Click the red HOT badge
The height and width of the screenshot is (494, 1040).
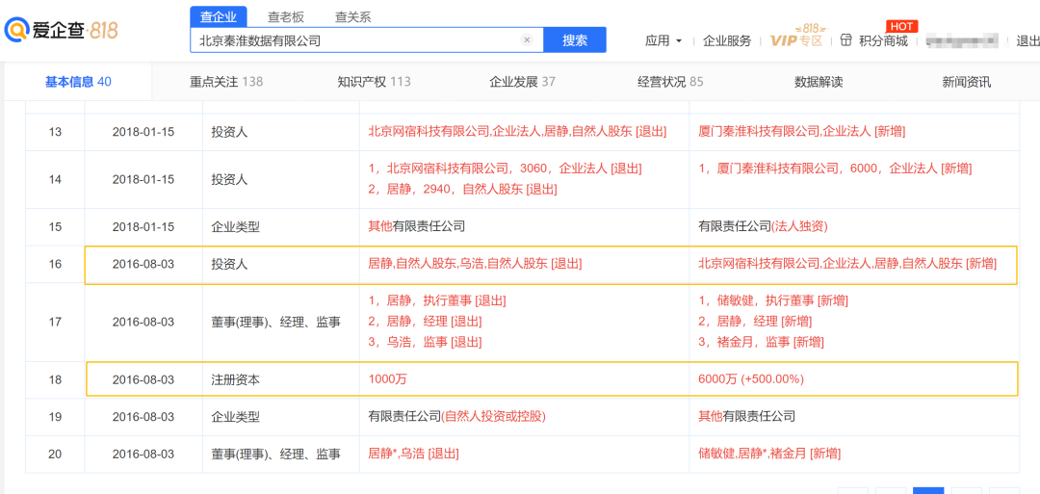point(901,26)
